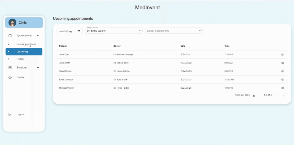This screenshot has height=145, width=294.
Task: Click the Appointments calendar icon in sidebar
Action: point(10,35)
